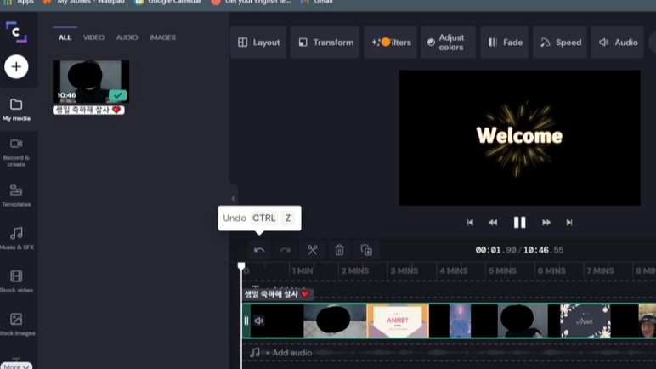656x369 pixels.
Task: Mute the clip via speaker icon on track
Action: pyautogui.click(x=259, y=321)
